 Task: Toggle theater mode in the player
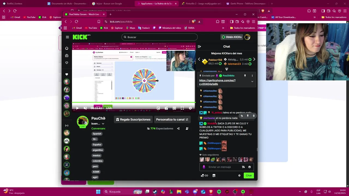coord(174,108)
